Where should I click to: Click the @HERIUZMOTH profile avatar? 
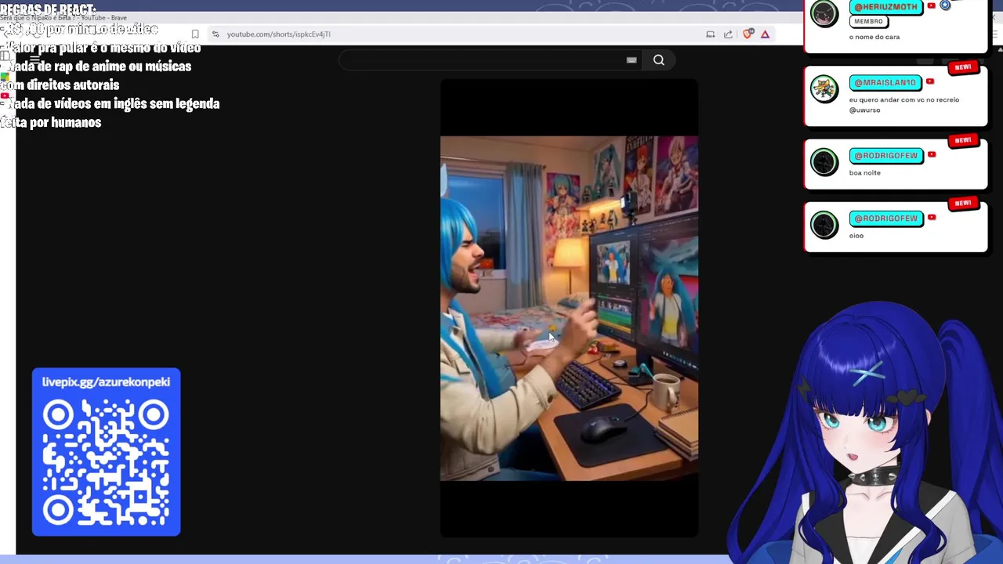coord(824,13)
